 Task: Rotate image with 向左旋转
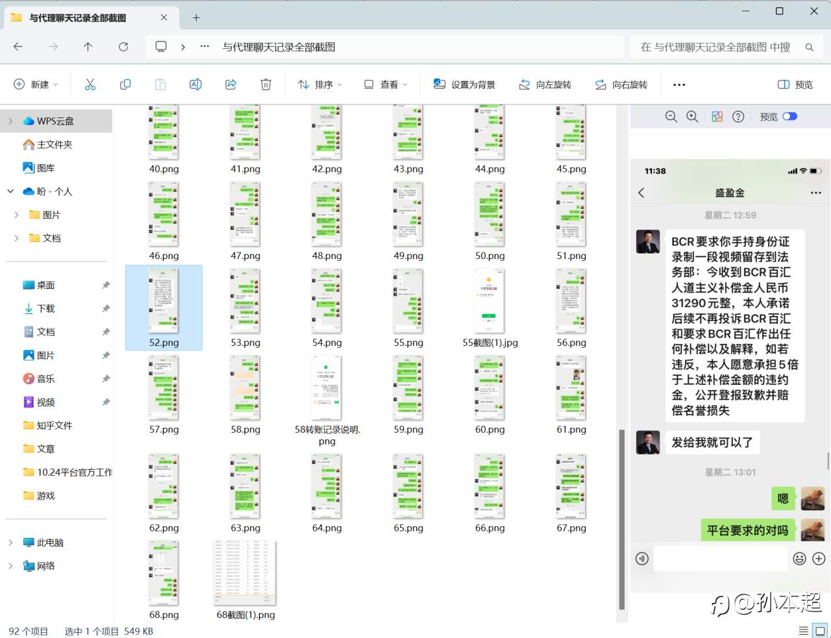coord(545,84)
